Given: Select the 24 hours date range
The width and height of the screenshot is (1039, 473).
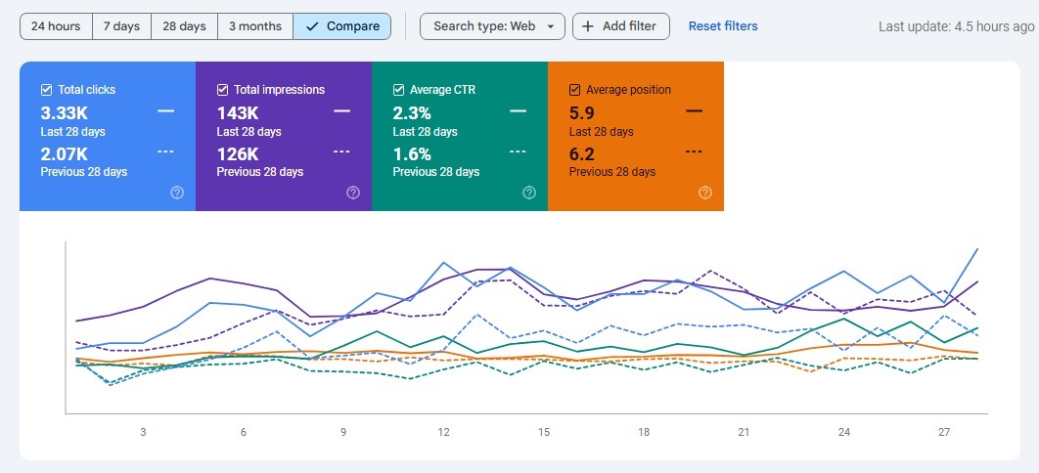Looking at the screenshot, I should coord(56,26).
